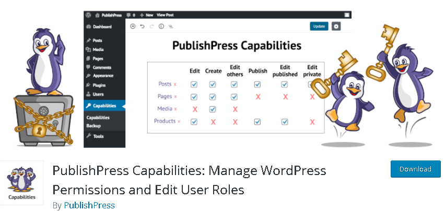The height and width of the screenshot is (211, 445).
Task: Toggle the Pages Edit others checkbox
Action: tap(234, 97)
